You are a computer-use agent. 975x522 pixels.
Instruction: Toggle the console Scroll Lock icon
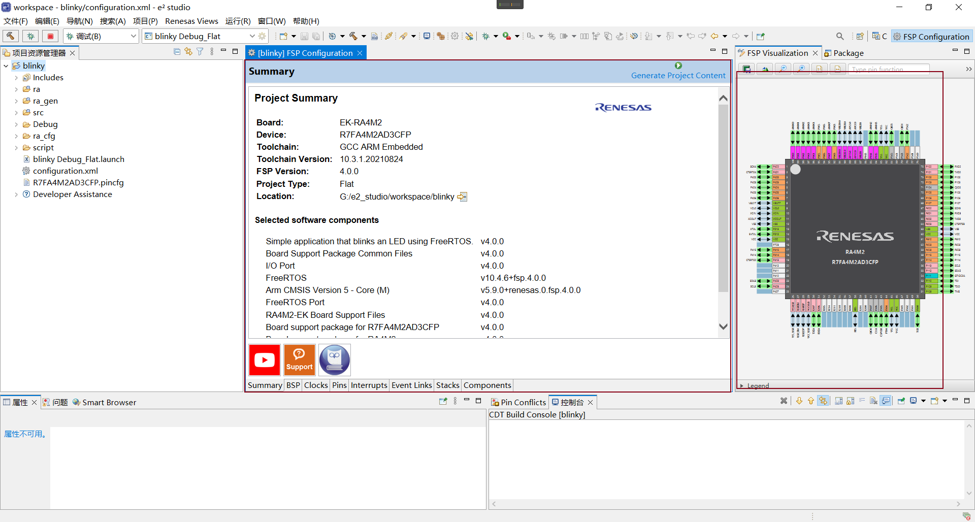pos(850,401)
